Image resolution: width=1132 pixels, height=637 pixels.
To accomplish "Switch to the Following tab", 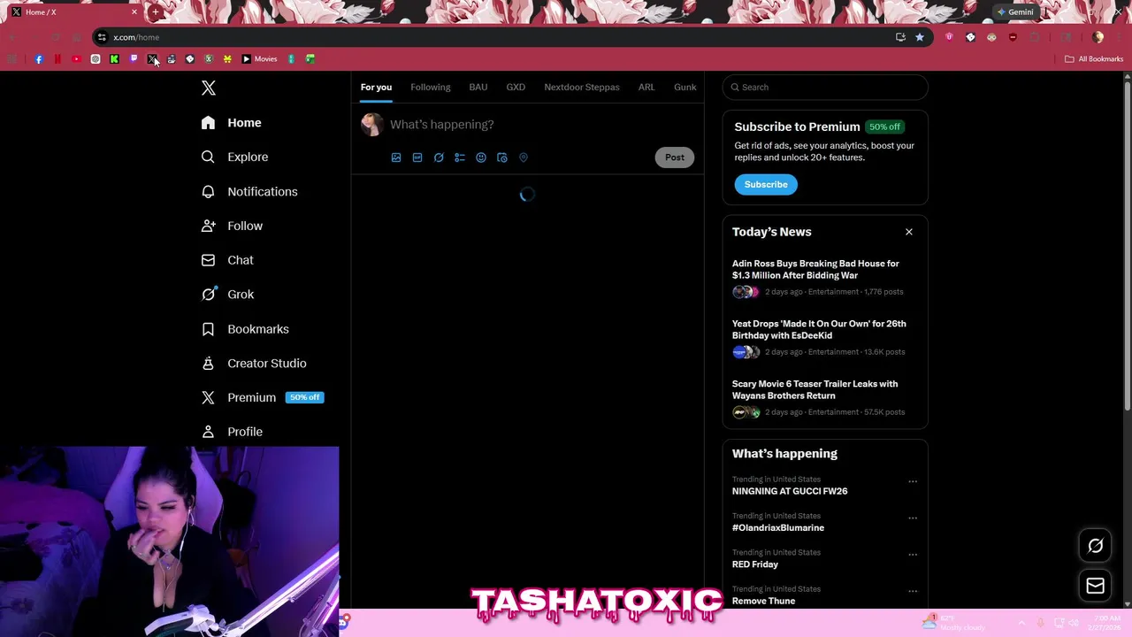I will 430,87.
